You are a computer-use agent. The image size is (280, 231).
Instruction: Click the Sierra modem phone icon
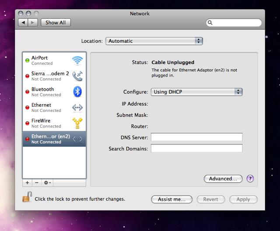tap(77, 76)
